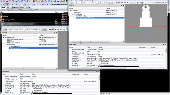Back NifSkope: open the File menu

4,27
